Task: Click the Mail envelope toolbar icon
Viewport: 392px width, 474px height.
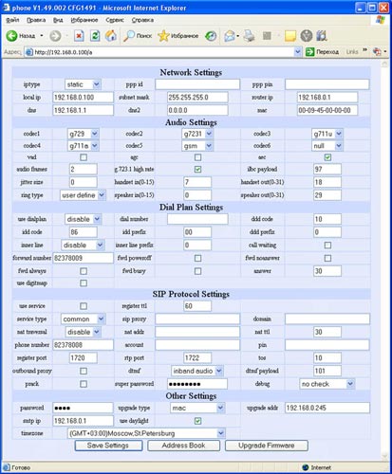Action: click(230, 36)
